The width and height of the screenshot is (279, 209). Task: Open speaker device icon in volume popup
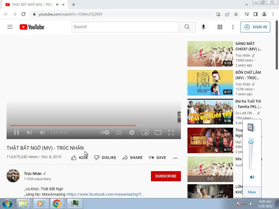(251, 127)
